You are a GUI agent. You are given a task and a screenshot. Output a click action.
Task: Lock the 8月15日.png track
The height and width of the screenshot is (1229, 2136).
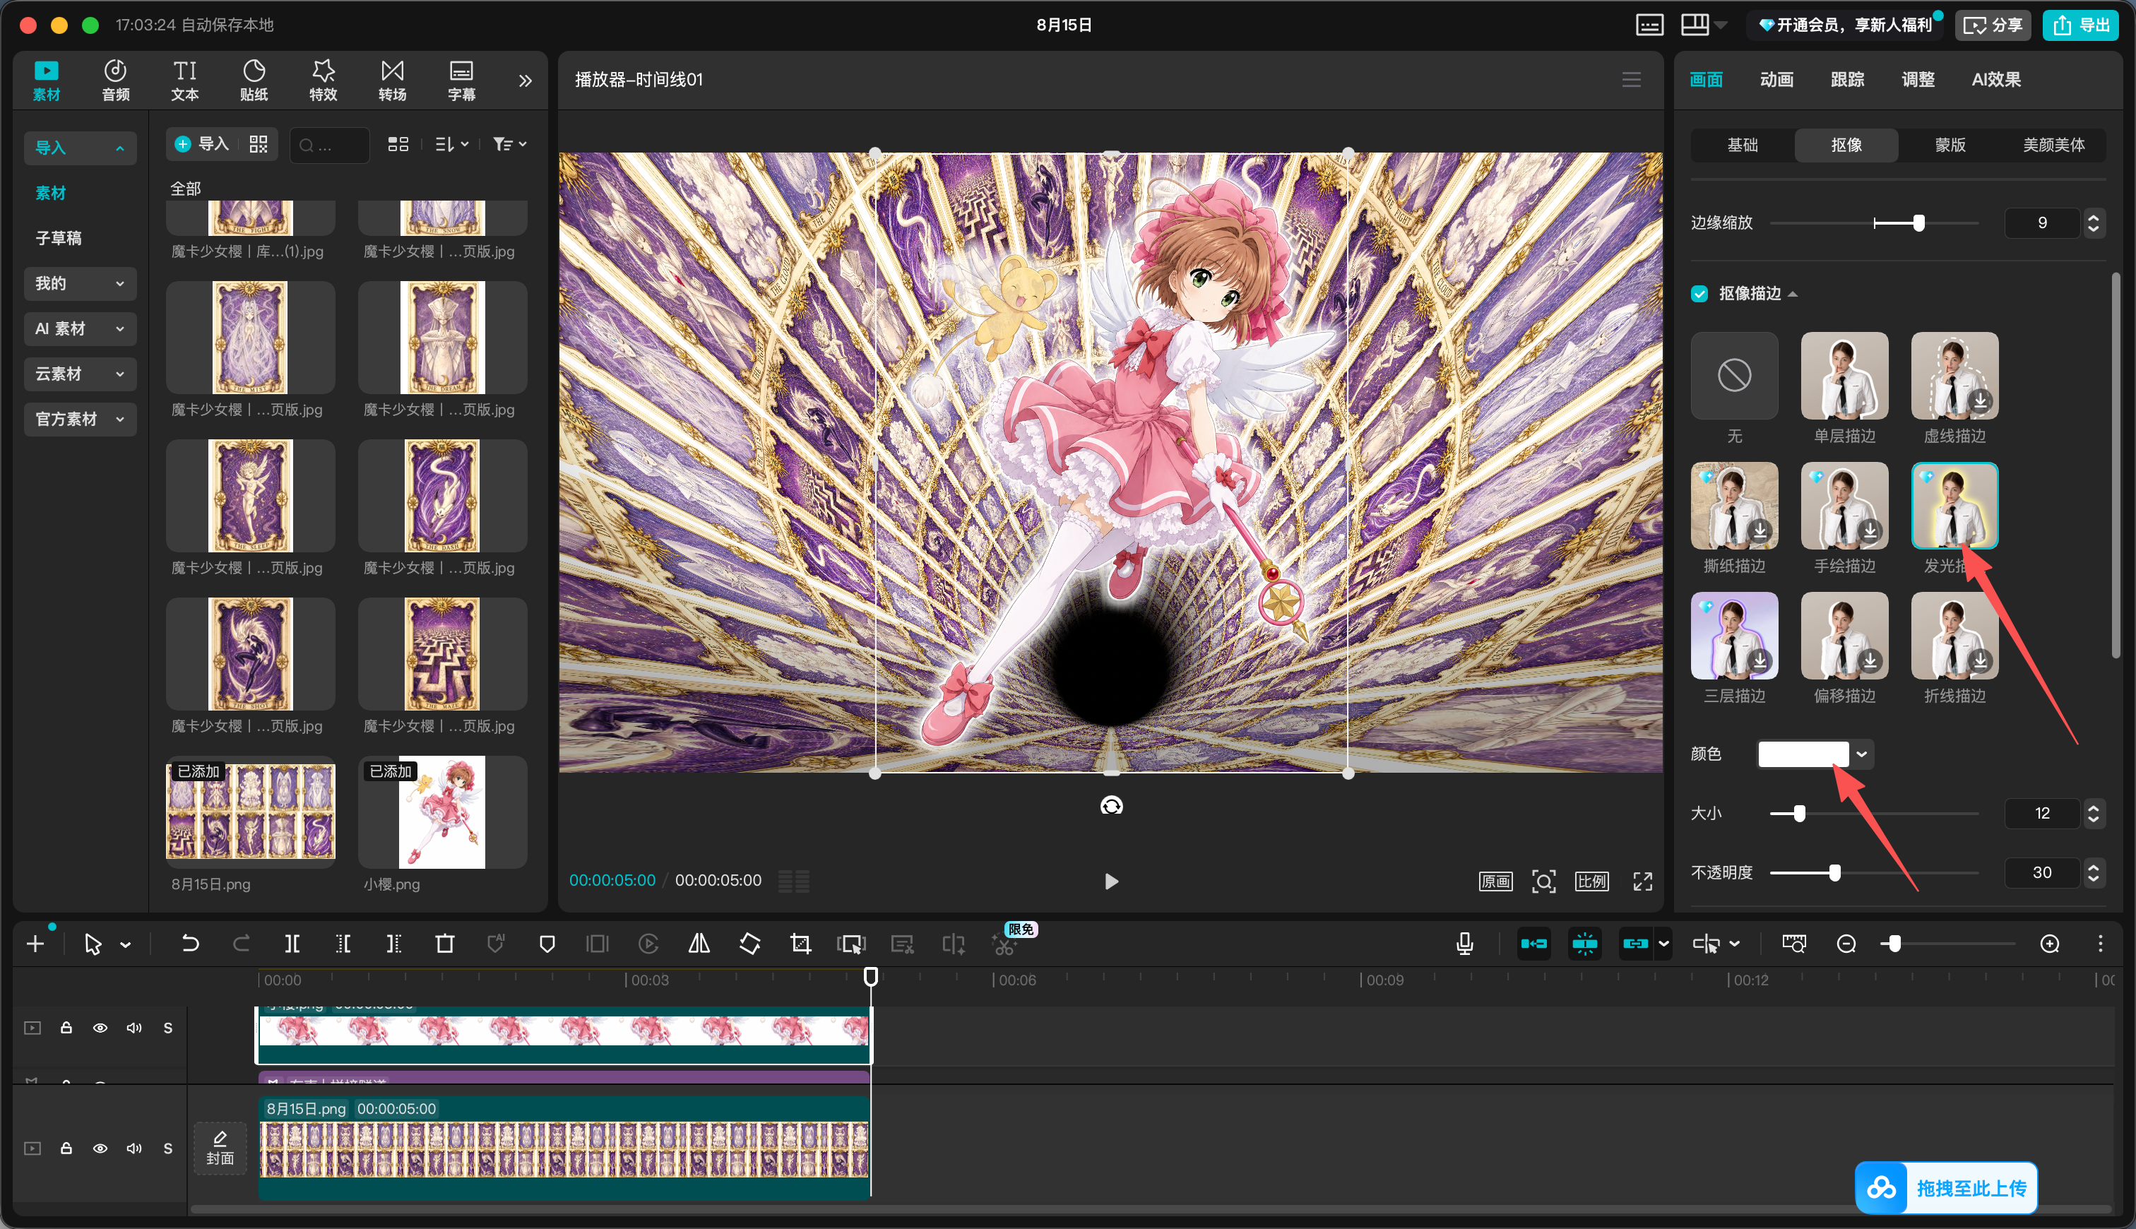pyautogui.click(x=66, y=1148)
